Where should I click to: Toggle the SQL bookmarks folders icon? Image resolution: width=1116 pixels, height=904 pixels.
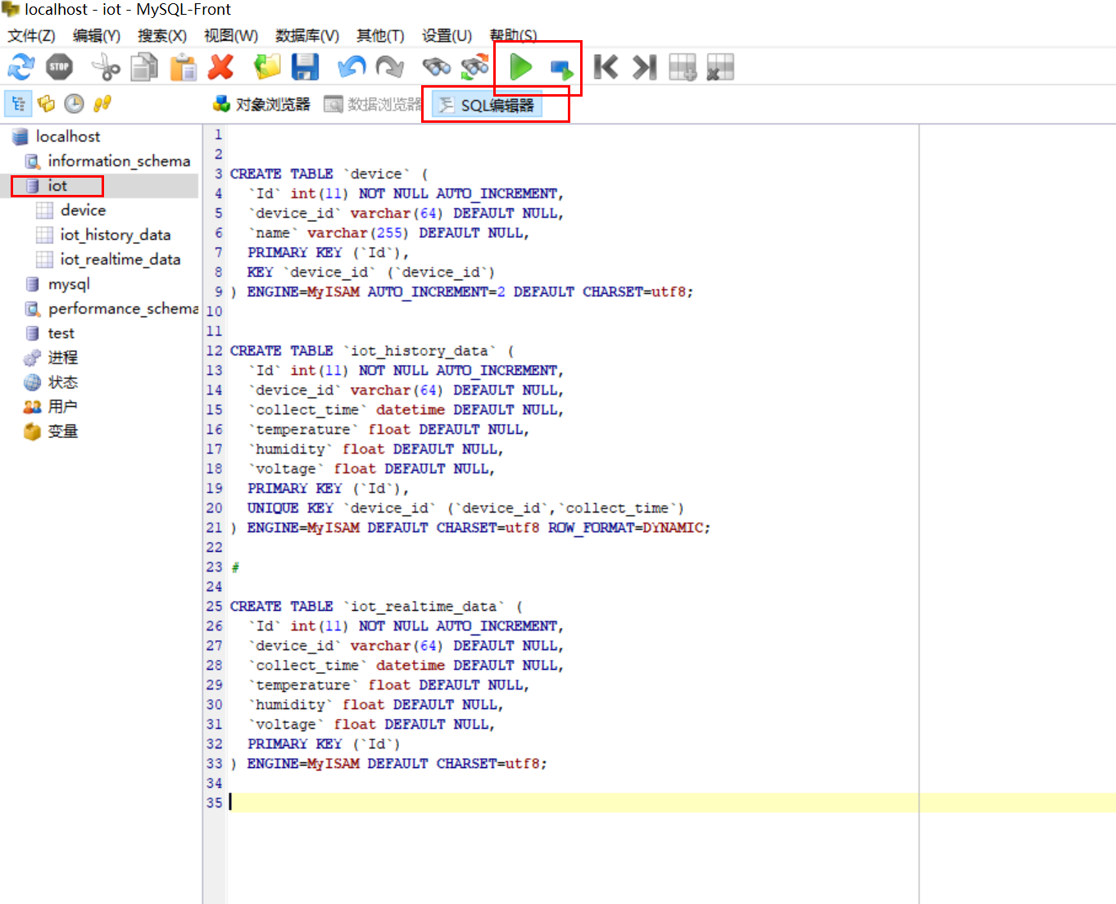46,104
